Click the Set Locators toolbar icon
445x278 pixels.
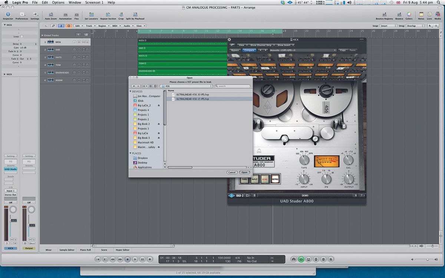coord(92,15)
